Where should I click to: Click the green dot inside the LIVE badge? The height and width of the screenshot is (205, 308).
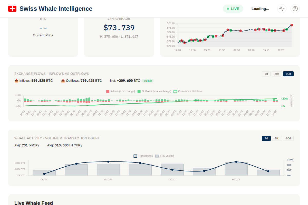tap(228, 8)
